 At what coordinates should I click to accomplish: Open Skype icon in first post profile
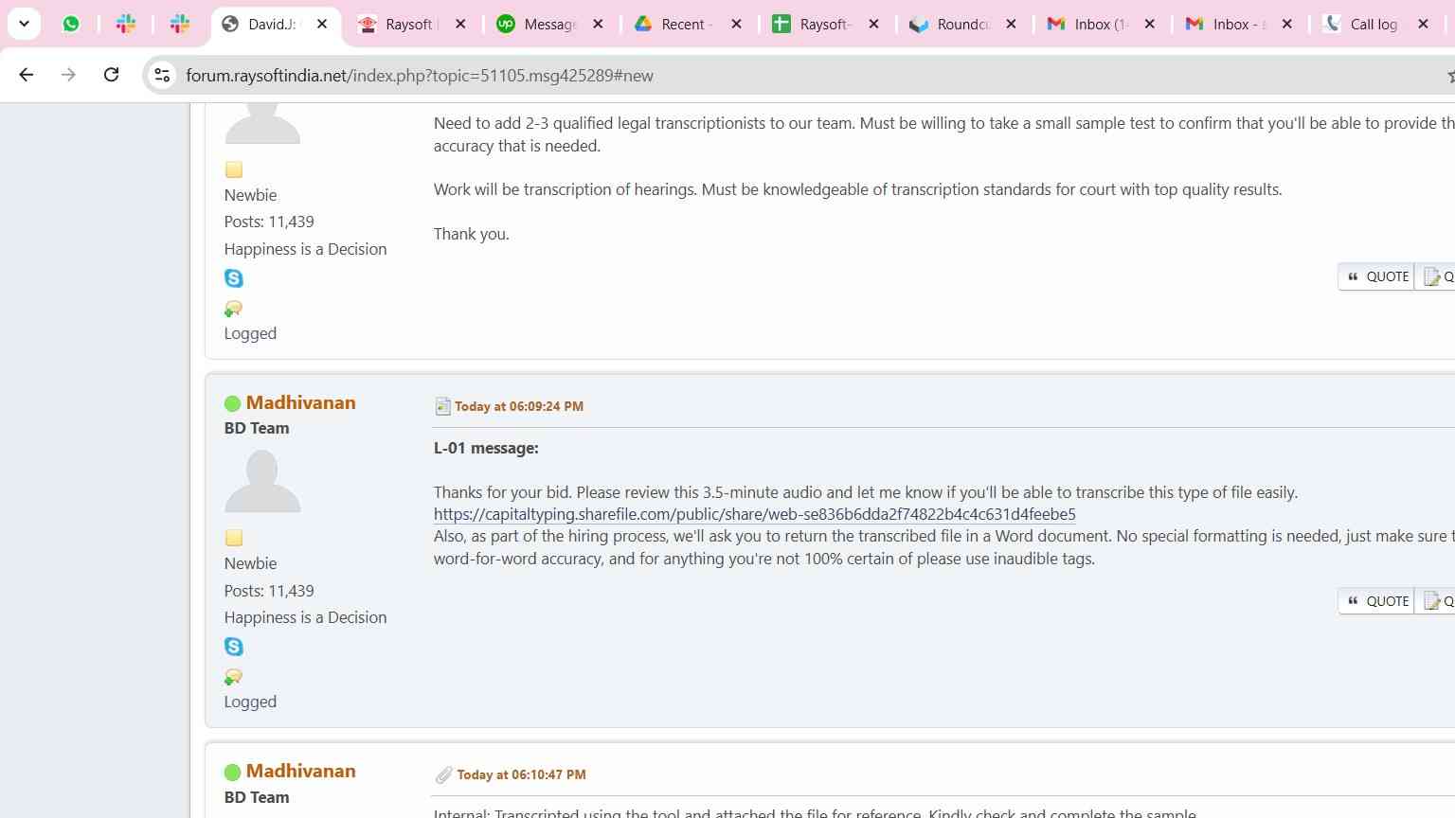point(234,278)
